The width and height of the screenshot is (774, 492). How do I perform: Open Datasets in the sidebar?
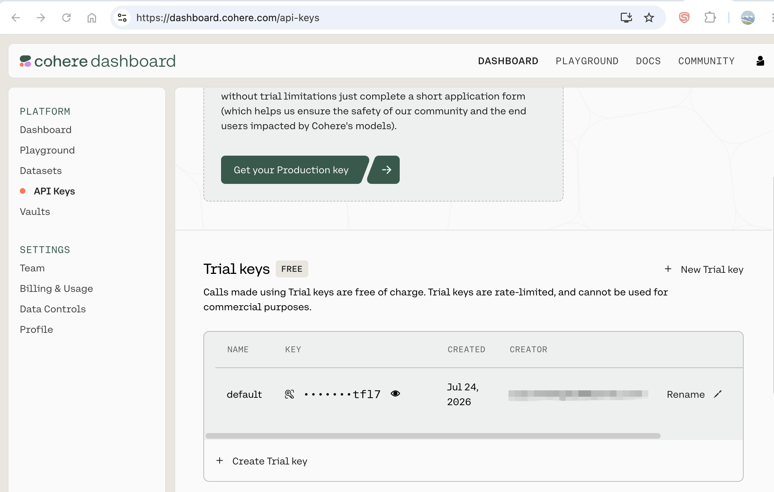[41, 171]
